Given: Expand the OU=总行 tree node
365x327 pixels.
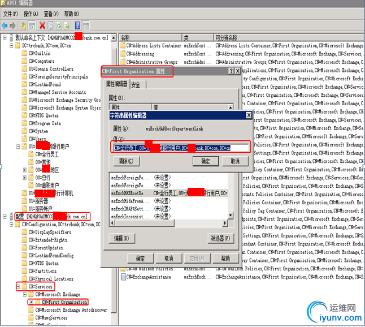Looking at the screenshot, I should click(x=25, y=178).
